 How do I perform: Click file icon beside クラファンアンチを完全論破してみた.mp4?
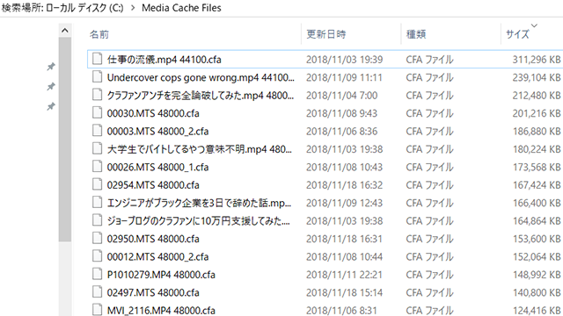click(97, 95)
